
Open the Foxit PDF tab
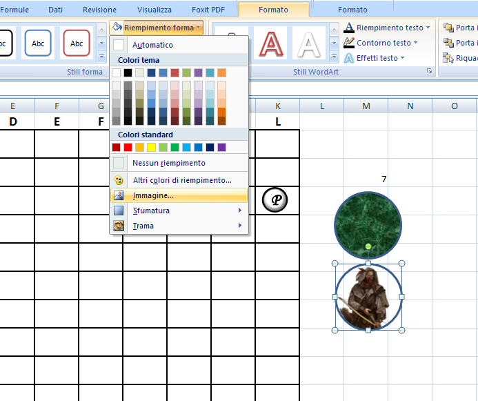[x=208, y=10]
